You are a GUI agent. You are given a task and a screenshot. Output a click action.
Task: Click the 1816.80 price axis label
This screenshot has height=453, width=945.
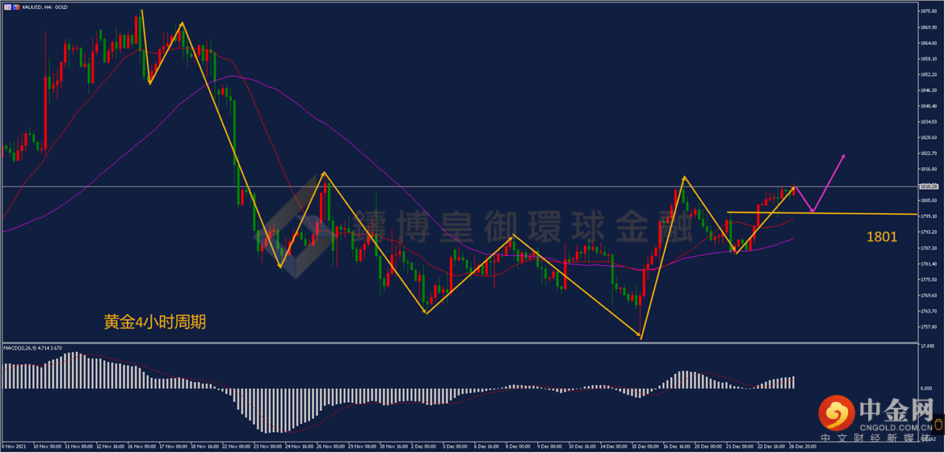[928, 170]
